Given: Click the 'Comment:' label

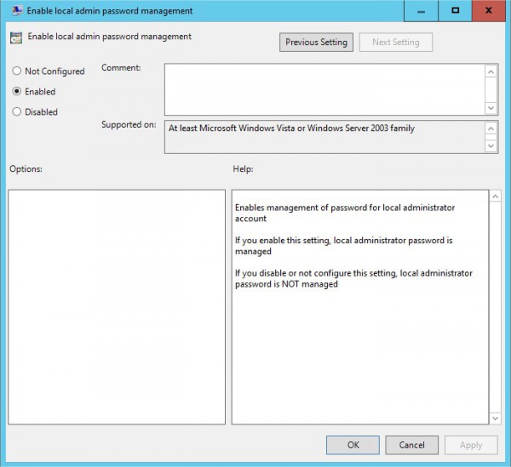Looking at the screenshot, I should [121, 68].
